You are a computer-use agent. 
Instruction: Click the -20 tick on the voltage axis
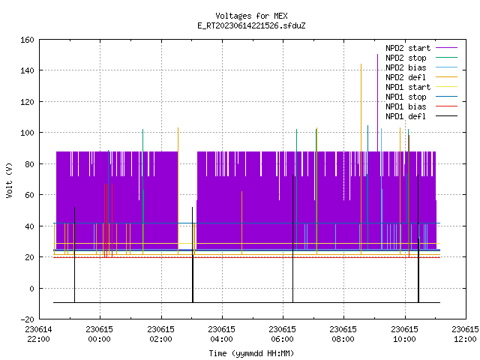coord(27,319)
